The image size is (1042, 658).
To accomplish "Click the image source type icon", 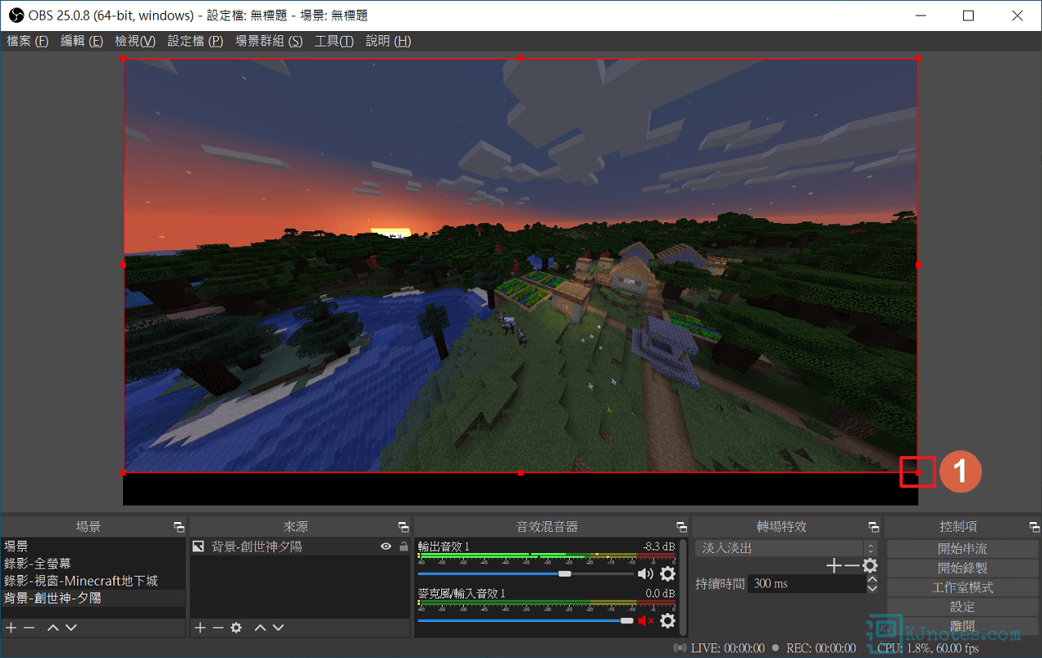I will tap(198, 546).
